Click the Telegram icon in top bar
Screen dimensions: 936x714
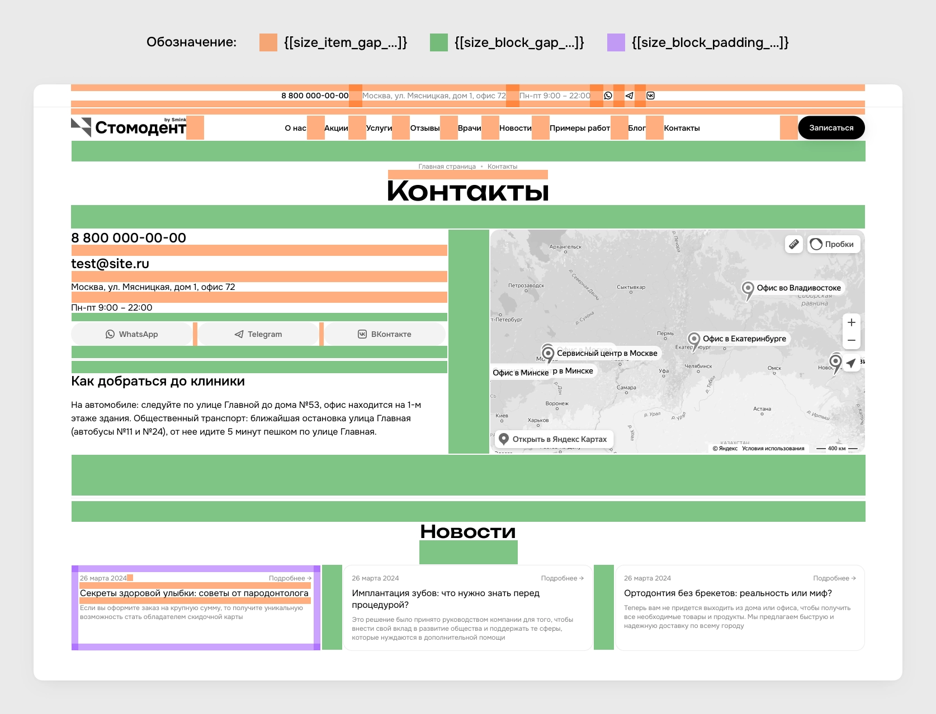click(630, 96)
